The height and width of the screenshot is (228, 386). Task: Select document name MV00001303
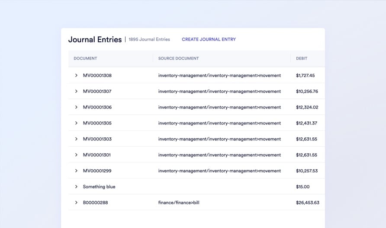(x=97, y=139)
